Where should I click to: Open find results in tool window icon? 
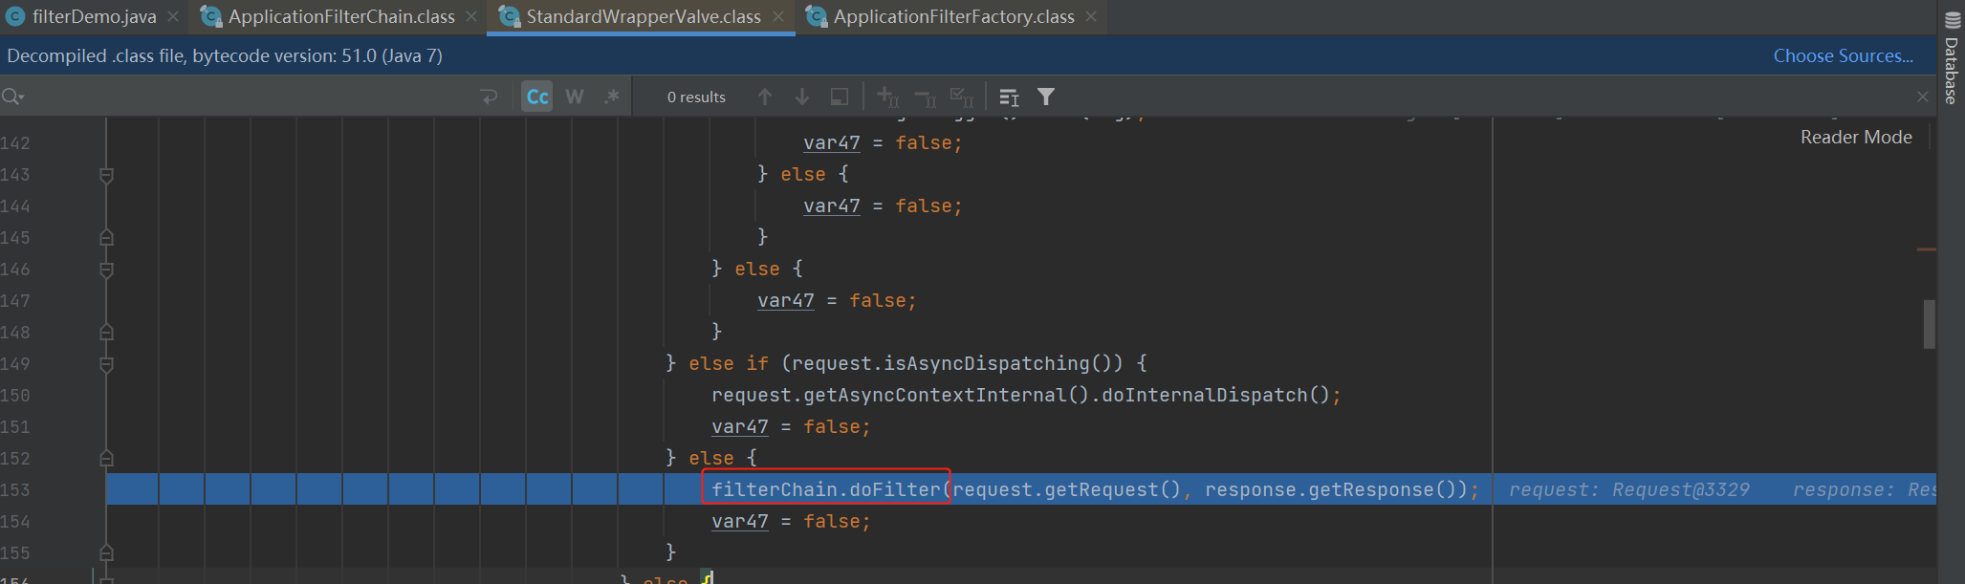840,97
